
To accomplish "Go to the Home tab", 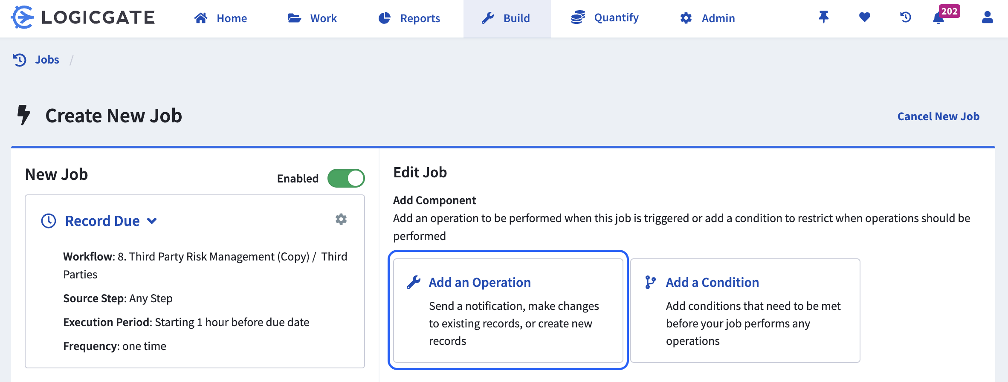I will (x=220, y=18).
